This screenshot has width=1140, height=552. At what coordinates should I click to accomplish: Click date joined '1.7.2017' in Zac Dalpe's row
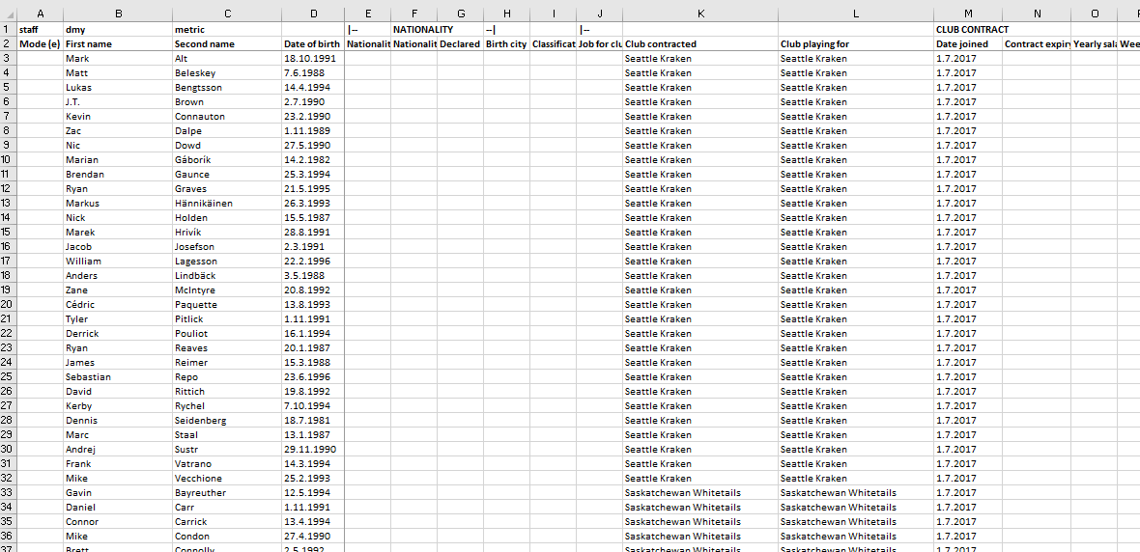(x=956, y=130)
